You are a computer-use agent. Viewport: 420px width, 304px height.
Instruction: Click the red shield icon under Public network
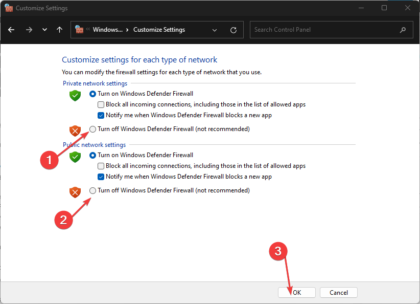75,192
